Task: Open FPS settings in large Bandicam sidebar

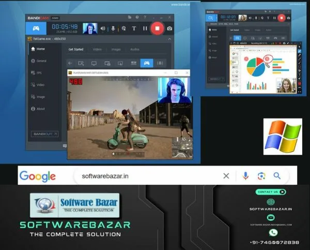Action: [x=36, y=72]
